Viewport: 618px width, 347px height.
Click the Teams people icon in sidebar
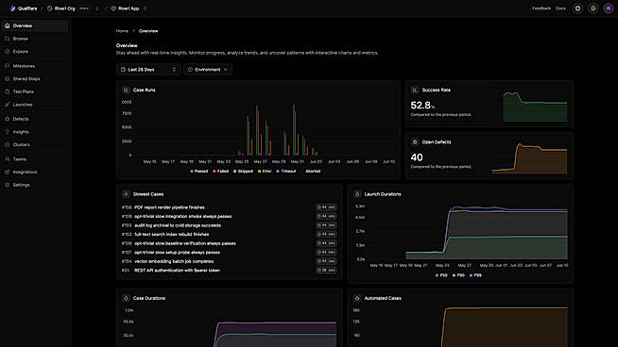coord(8,159)
